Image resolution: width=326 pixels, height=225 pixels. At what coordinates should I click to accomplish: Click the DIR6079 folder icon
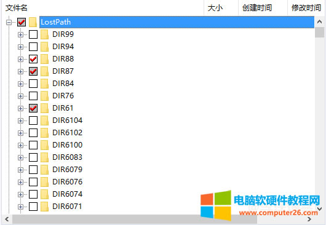coord(44,170)
